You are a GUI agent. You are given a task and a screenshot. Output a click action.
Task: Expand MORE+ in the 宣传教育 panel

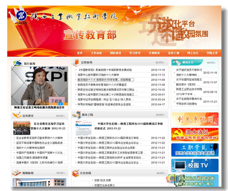coord(60,116)
